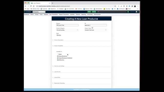Check the Clients availability checkbox
Viewport: 164px width, 92px height.
(58, 54)
